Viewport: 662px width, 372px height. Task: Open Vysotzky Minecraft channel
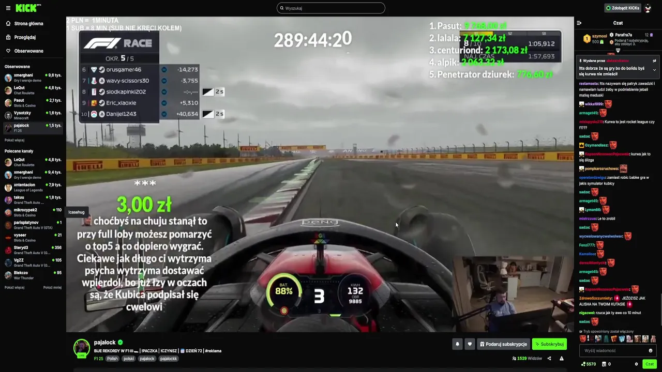(x=33, y=115)
